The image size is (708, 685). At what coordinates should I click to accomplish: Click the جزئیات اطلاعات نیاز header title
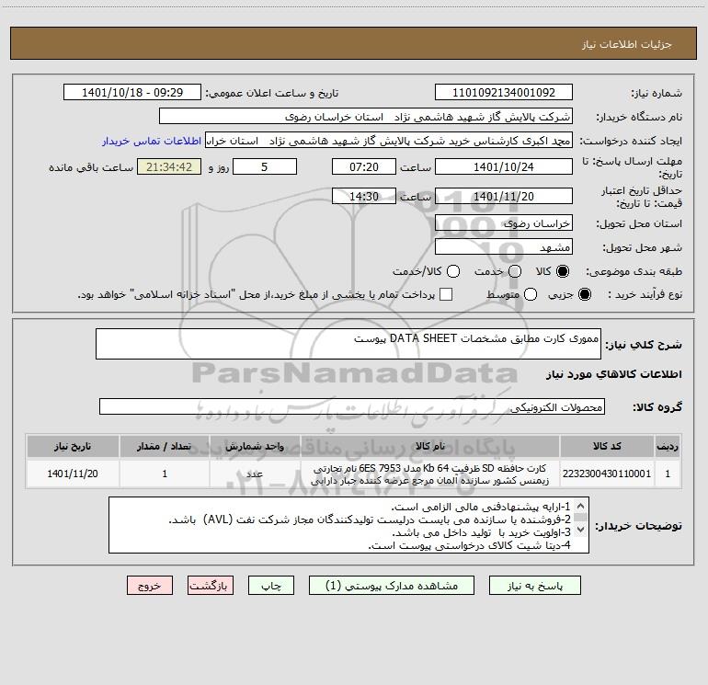coord(627,44)
